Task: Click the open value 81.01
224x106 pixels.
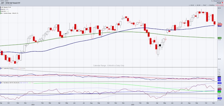Action: click(x=192, y=5)
